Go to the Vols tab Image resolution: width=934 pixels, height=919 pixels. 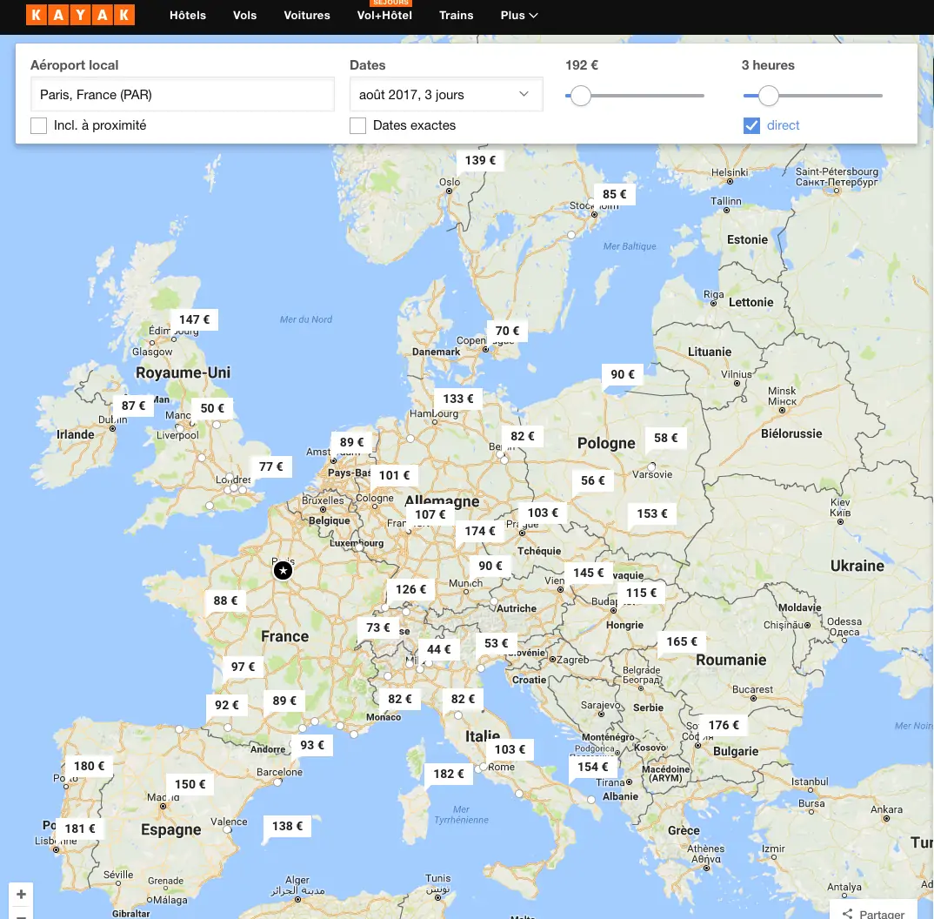tap(245, 16)
